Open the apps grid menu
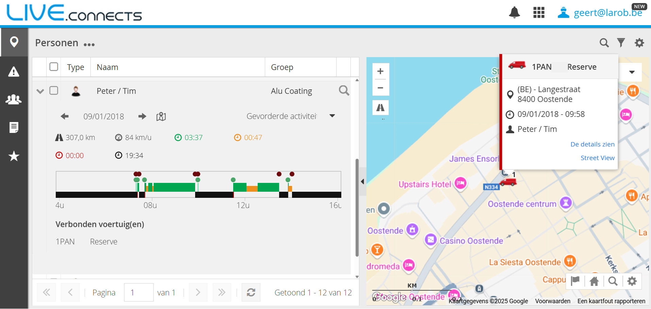 click(539, 13)
